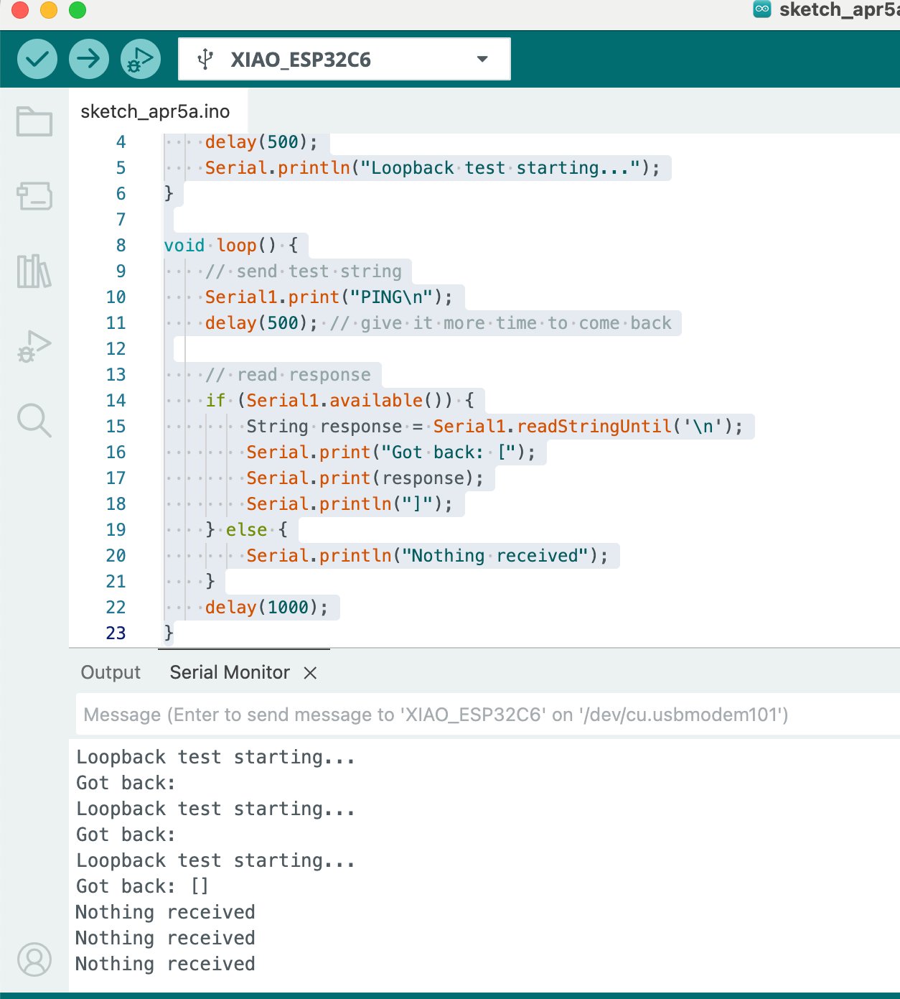Open the Library Manager sidebar icon
Viewport: 900px width, 999px height.
point(35,271)
